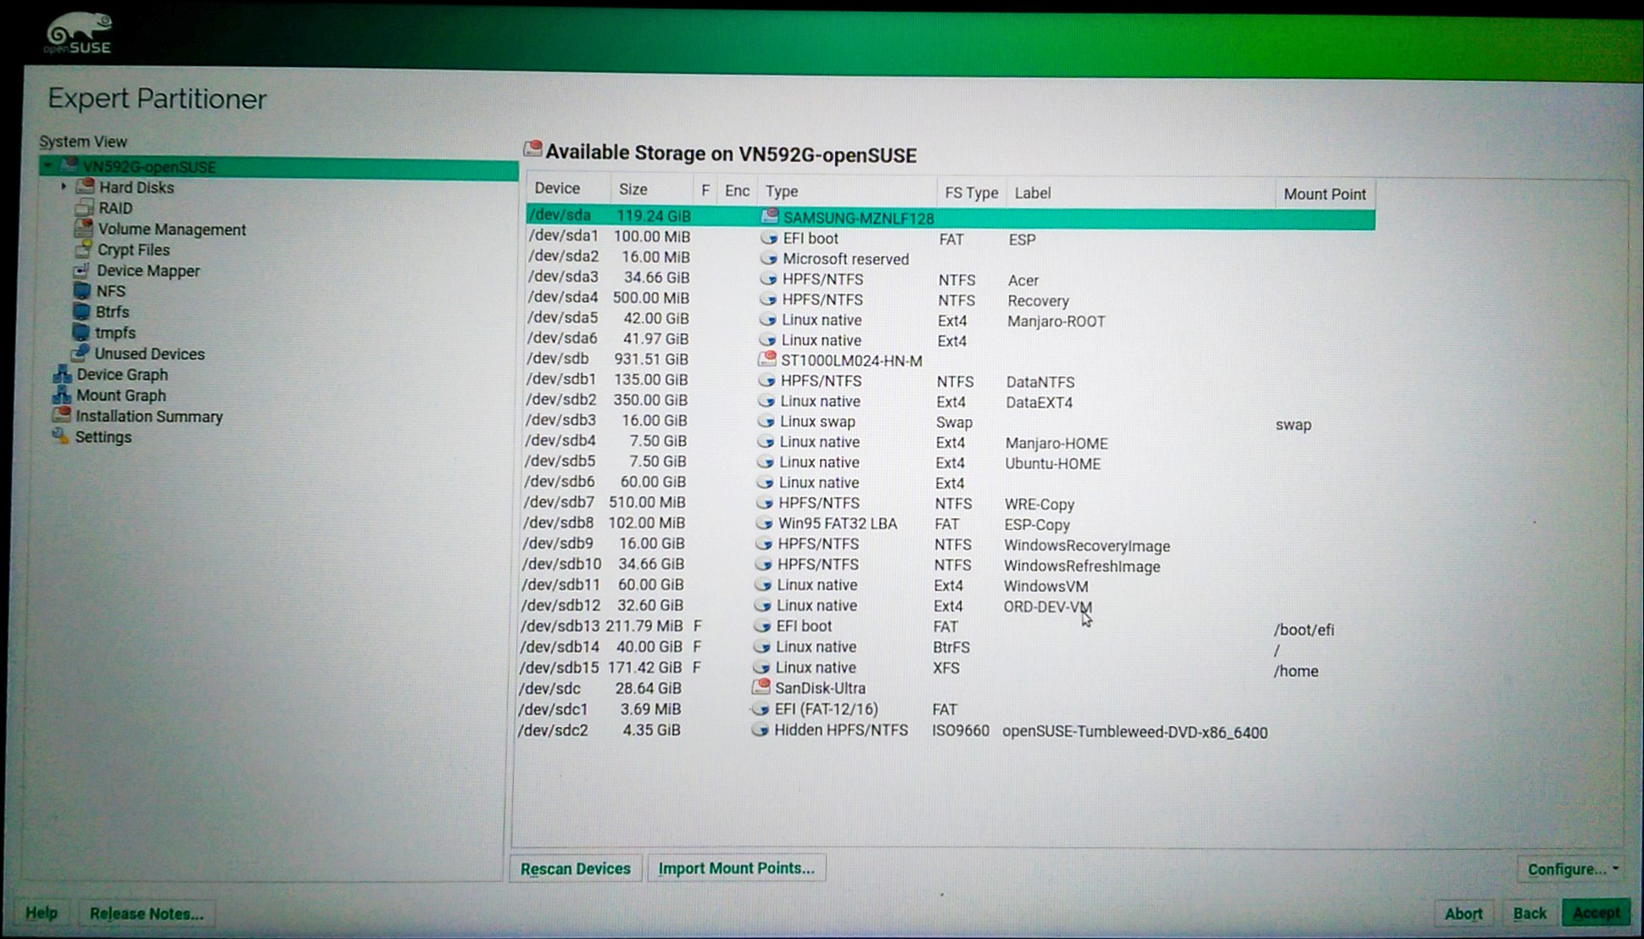Select the /dev/sdb2 DataEXT4 row

[x=948, y=401]
